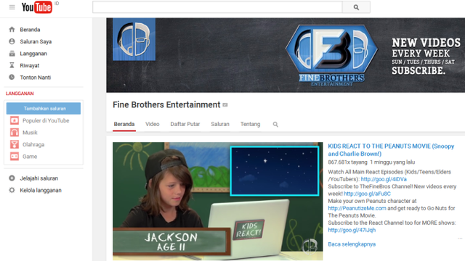465x261 pixels.
Task: Open the goo.gl/4iDVa link
Action: coord(384,179)
